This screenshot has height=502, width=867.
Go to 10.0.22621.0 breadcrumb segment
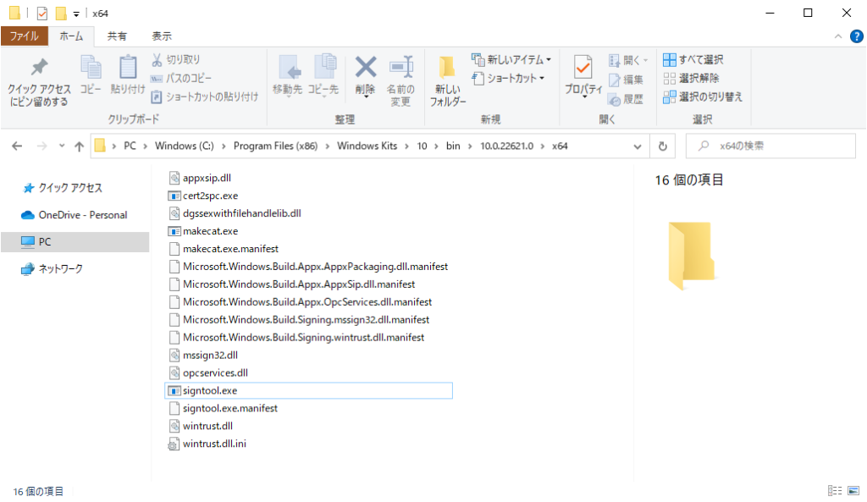click(x=506, y=146)
